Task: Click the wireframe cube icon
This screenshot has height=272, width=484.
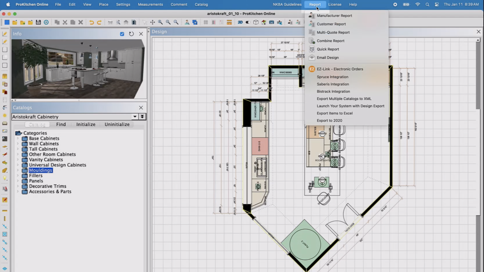Action: tap(256, 22)
